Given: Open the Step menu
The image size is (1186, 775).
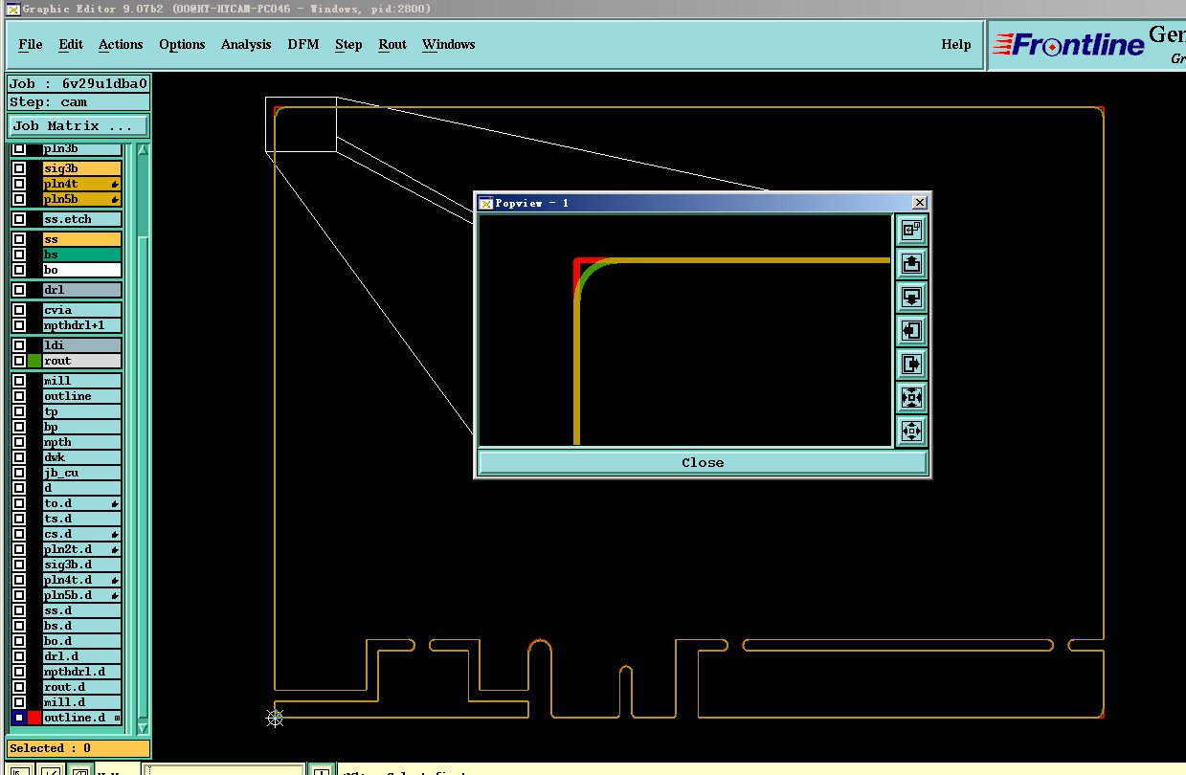Looking at the screenshot, I should coord(348,44).
